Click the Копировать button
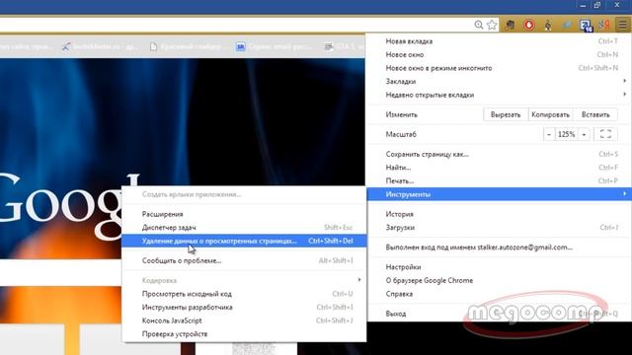Image resolution: width=632 pixels, height=355 pixels. (x=550, y=114)
